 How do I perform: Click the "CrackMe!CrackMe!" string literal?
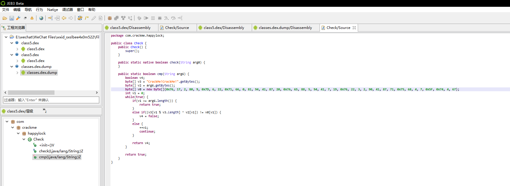pos(163,81)
